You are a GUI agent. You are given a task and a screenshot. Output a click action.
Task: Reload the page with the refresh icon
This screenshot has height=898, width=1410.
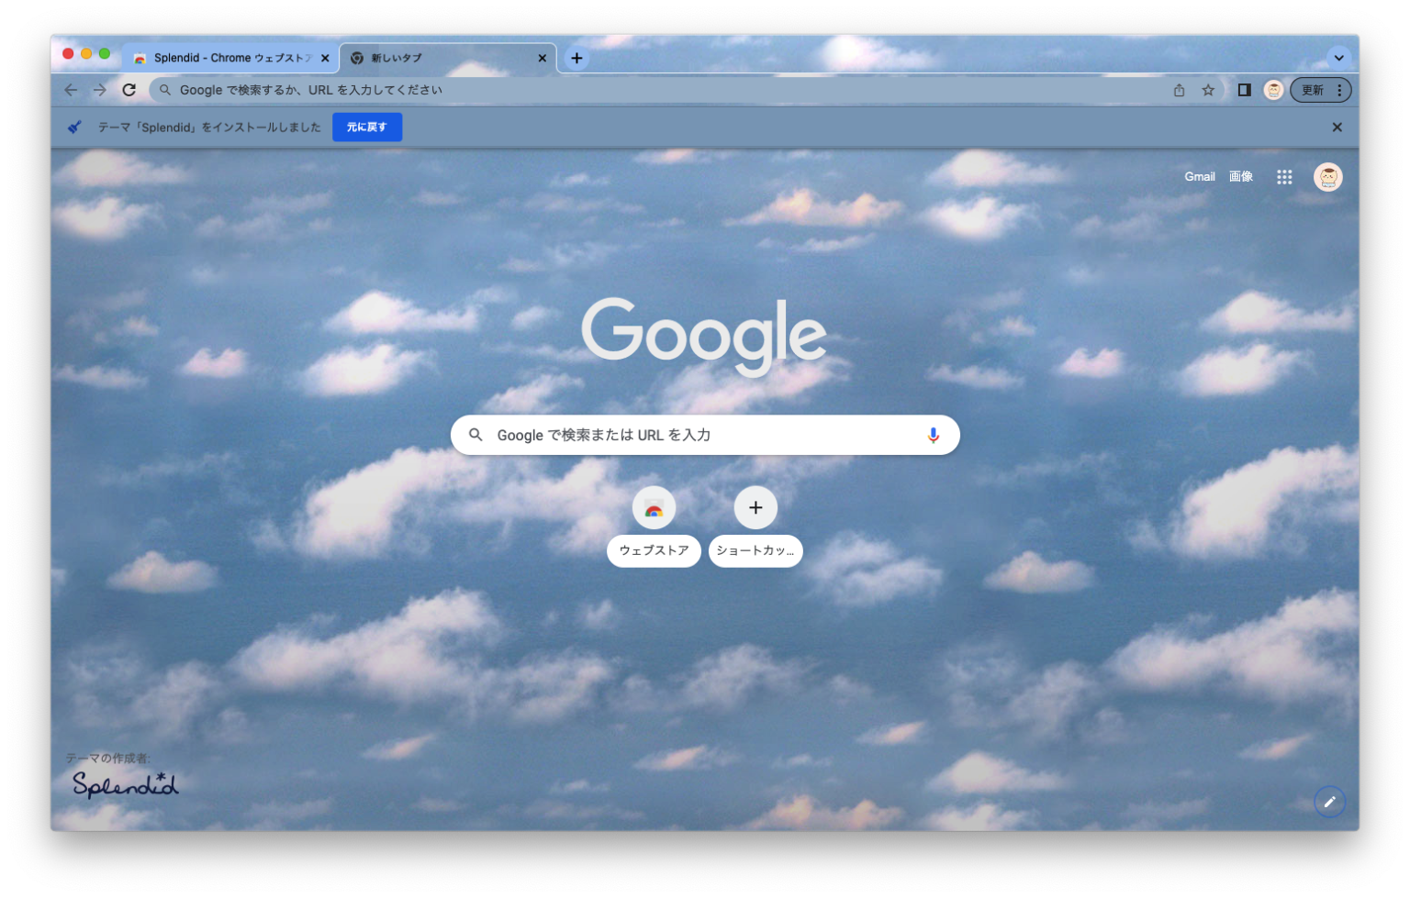pyautogui.click(x=128, y=90)
